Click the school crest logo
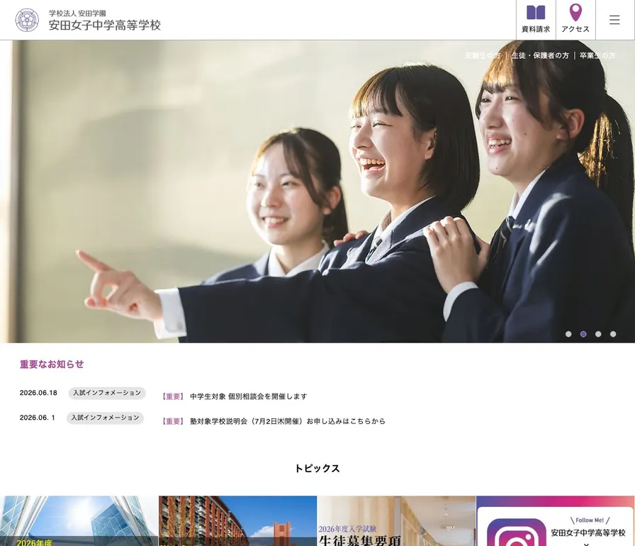 point(27,21)
